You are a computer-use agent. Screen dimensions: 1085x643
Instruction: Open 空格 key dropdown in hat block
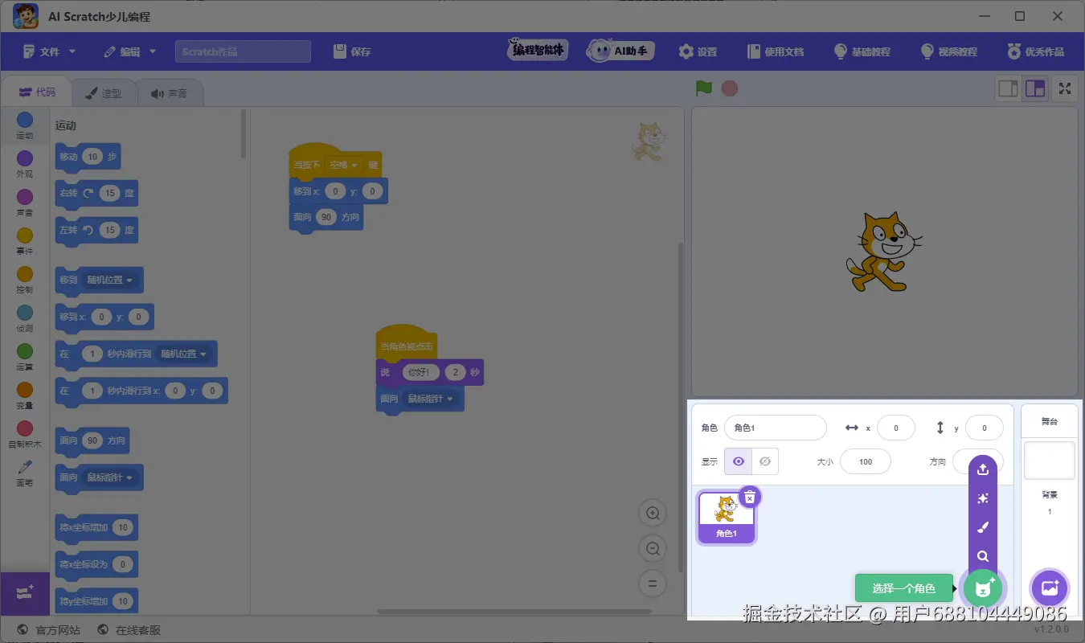343,165
